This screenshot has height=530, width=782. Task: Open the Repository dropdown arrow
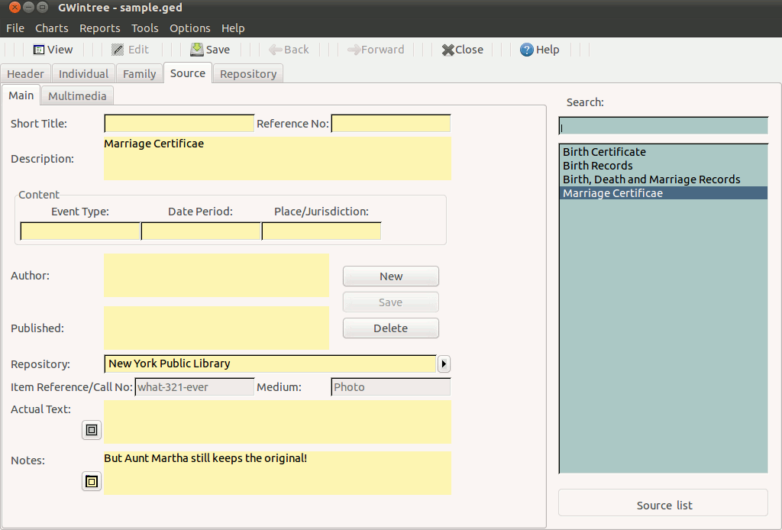[x=444, y=364]
